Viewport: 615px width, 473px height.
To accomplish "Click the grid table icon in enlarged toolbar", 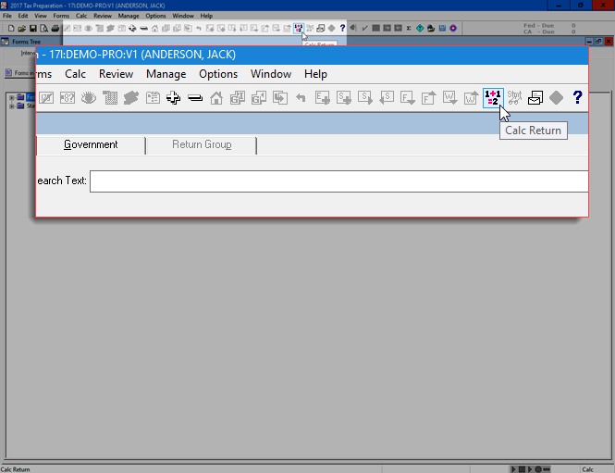I will pyautogui.click(x=110, y=98).
